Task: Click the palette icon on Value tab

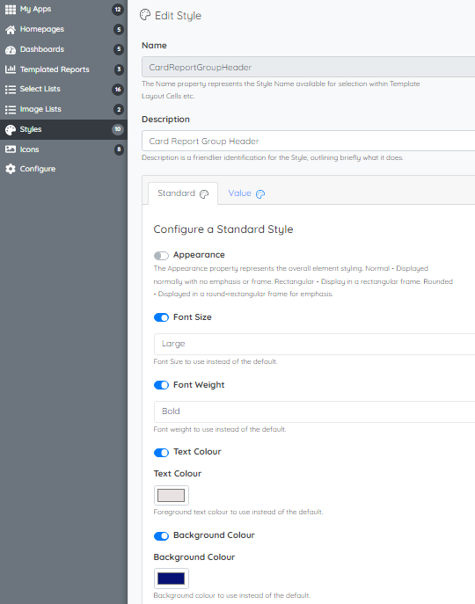Action: tap(260, 194)
